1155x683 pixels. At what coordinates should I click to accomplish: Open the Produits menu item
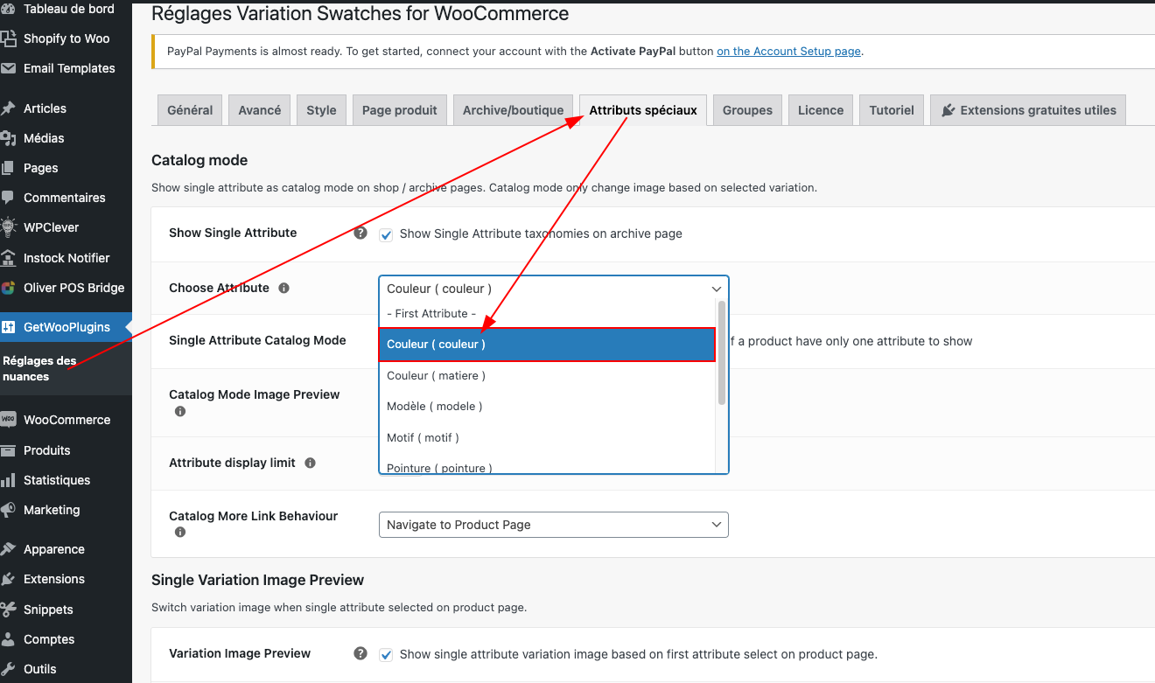pyautogui.click(x=66, y=450)
